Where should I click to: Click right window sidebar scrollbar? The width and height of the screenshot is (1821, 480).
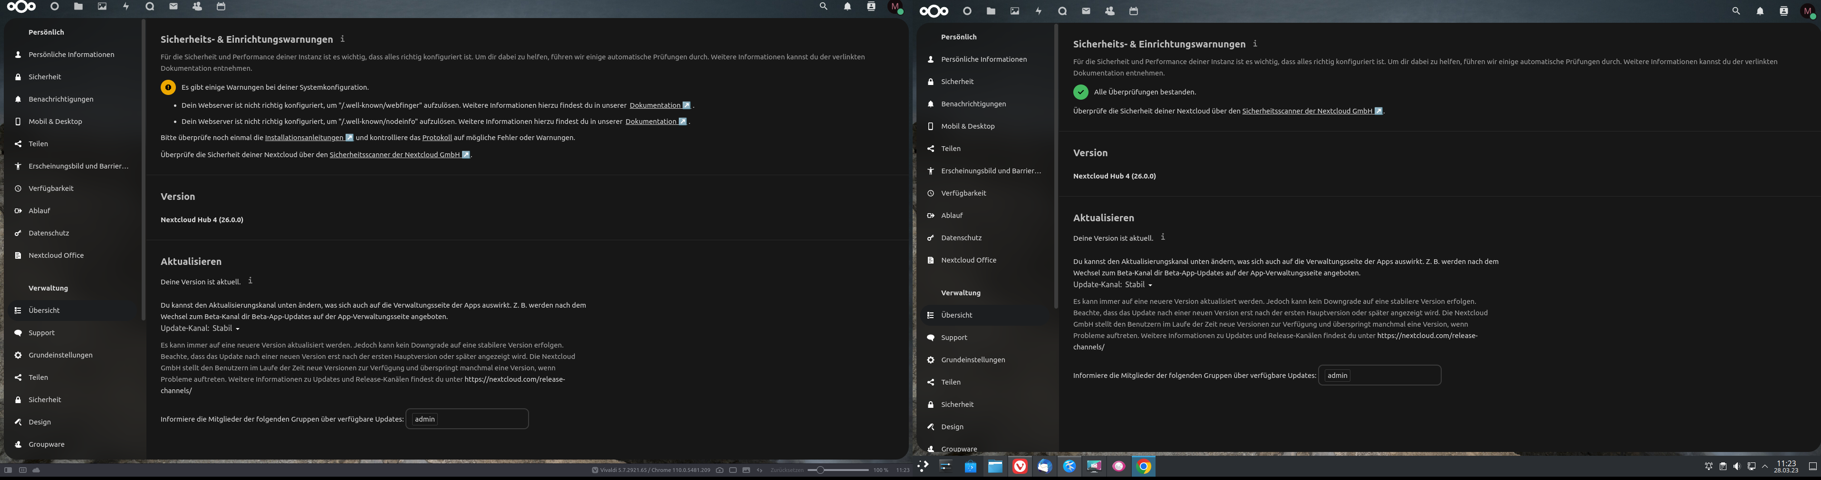point(1056,167)
